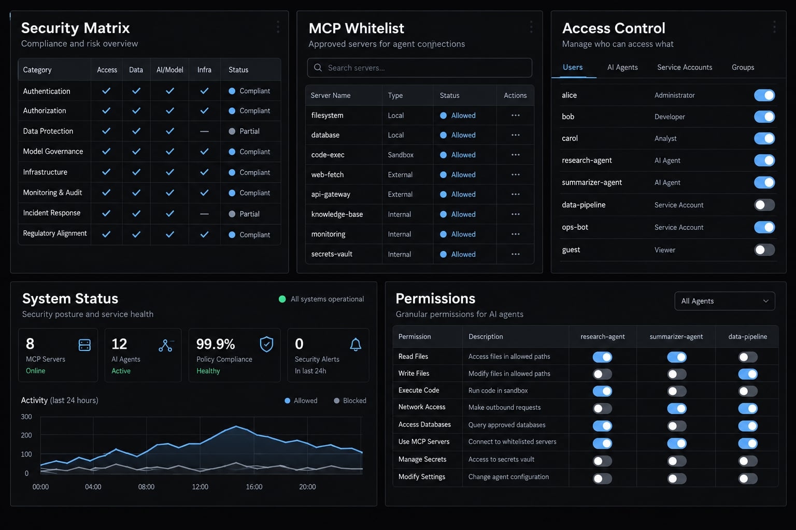
Task: Click the Category column header
Action: click(37, 70)
